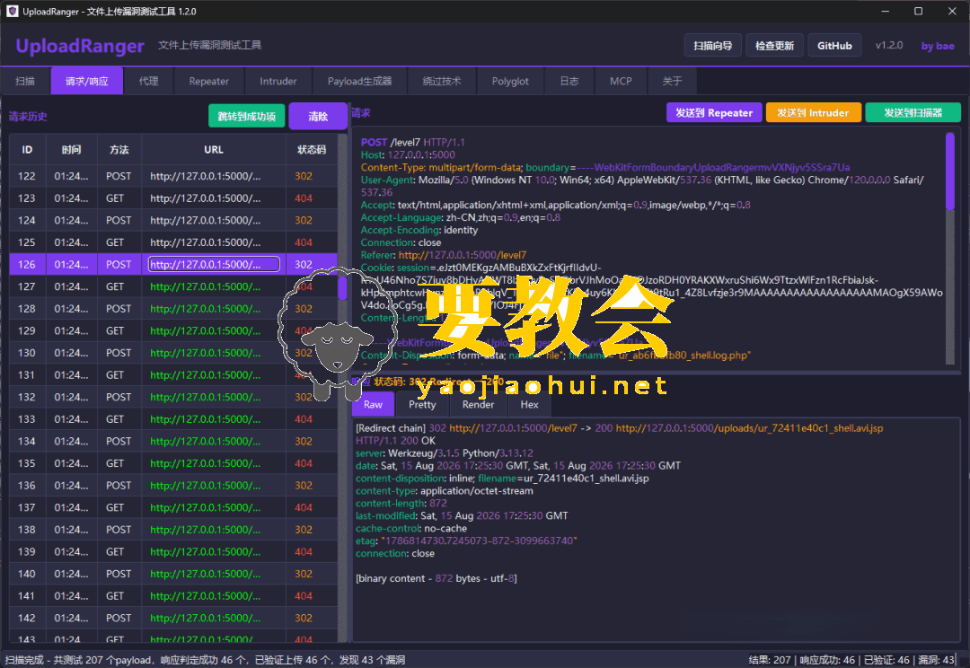The width and height of the screenshot is (970, 668).
Task: Select history row with ID 123
Action: (x=173, y=198)
